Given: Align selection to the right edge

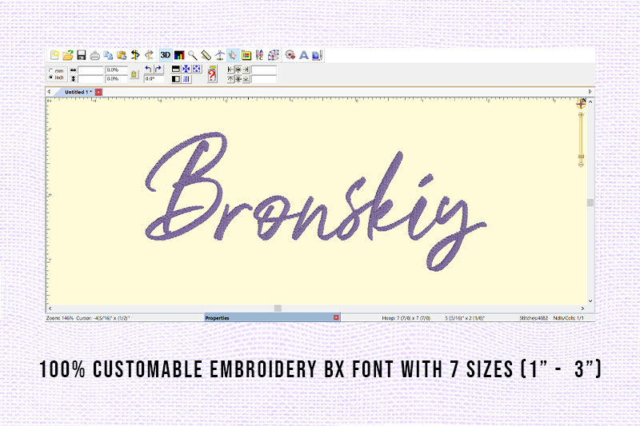Looking at the screenshot, I should [246, 70].
